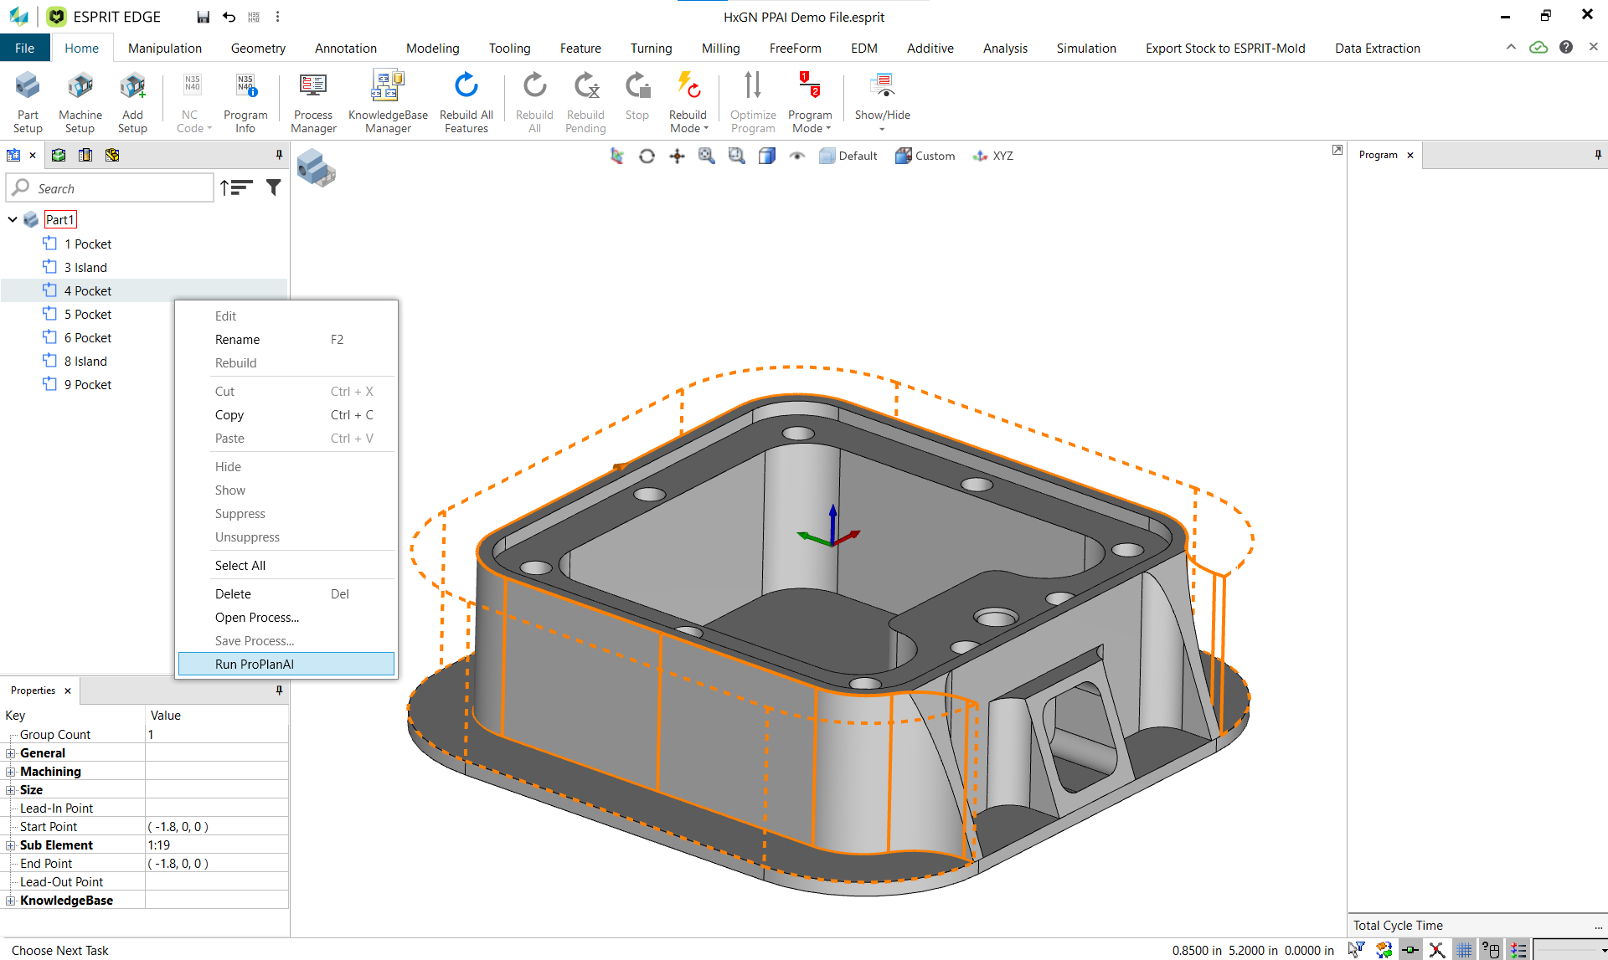Switch to the Milling ribbon tab
The height and width of the screenshot is (960, 1608).
[x=720, y=48]
